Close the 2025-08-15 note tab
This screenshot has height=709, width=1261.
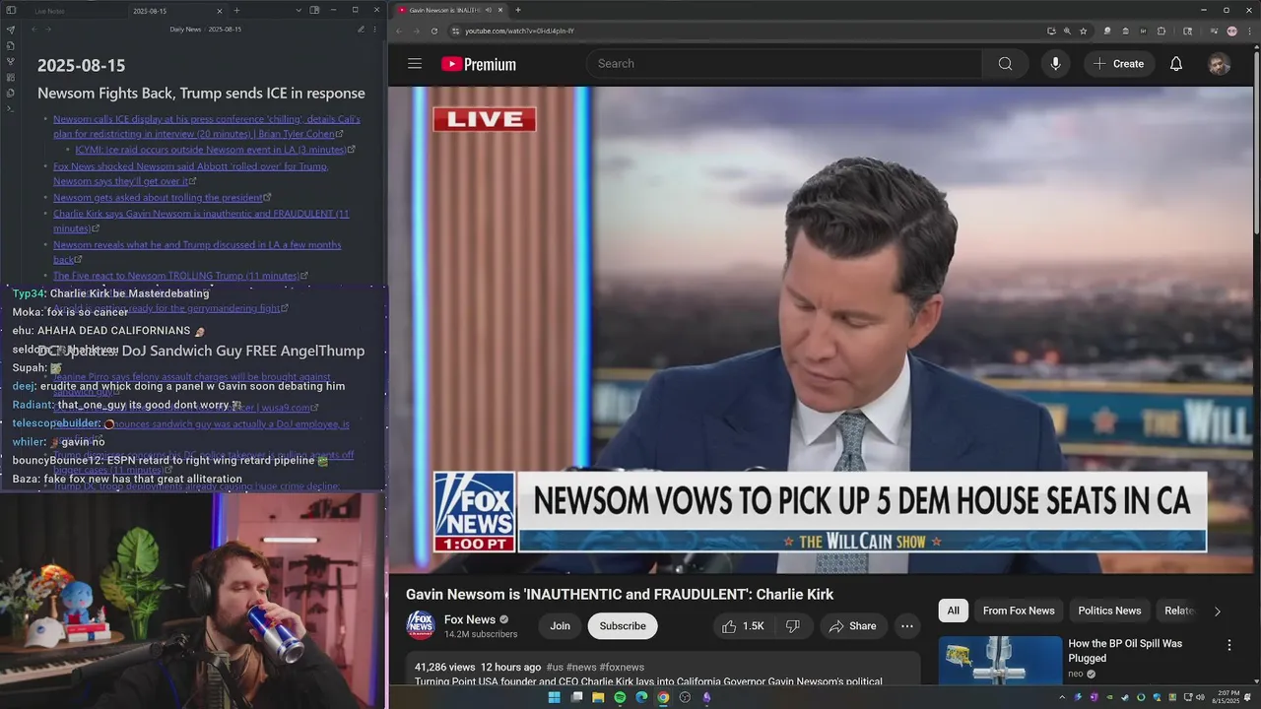tap(221, 11)
